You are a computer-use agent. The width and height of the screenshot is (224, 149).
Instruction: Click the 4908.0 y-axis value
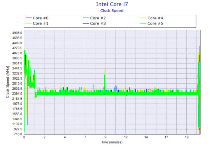17,33
